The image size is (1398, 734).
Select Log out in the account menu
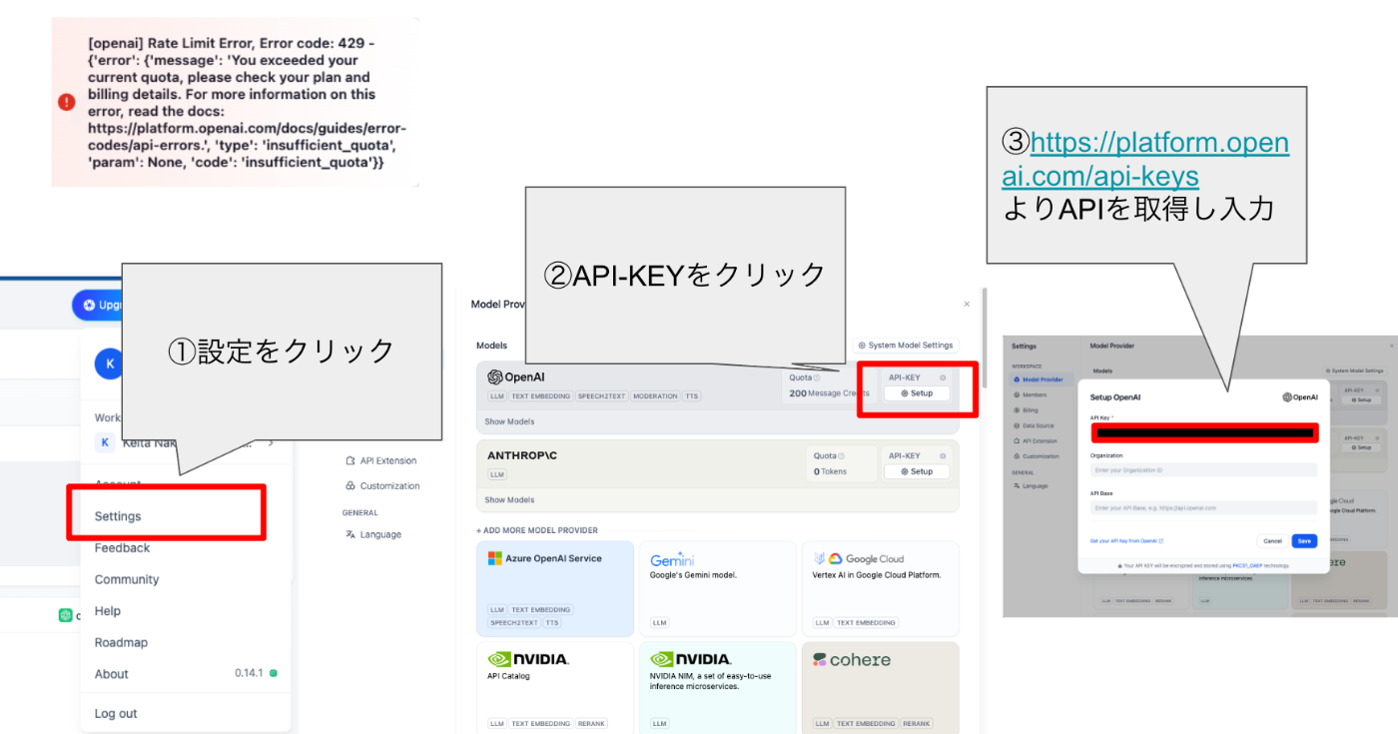[x=116, y=713]
